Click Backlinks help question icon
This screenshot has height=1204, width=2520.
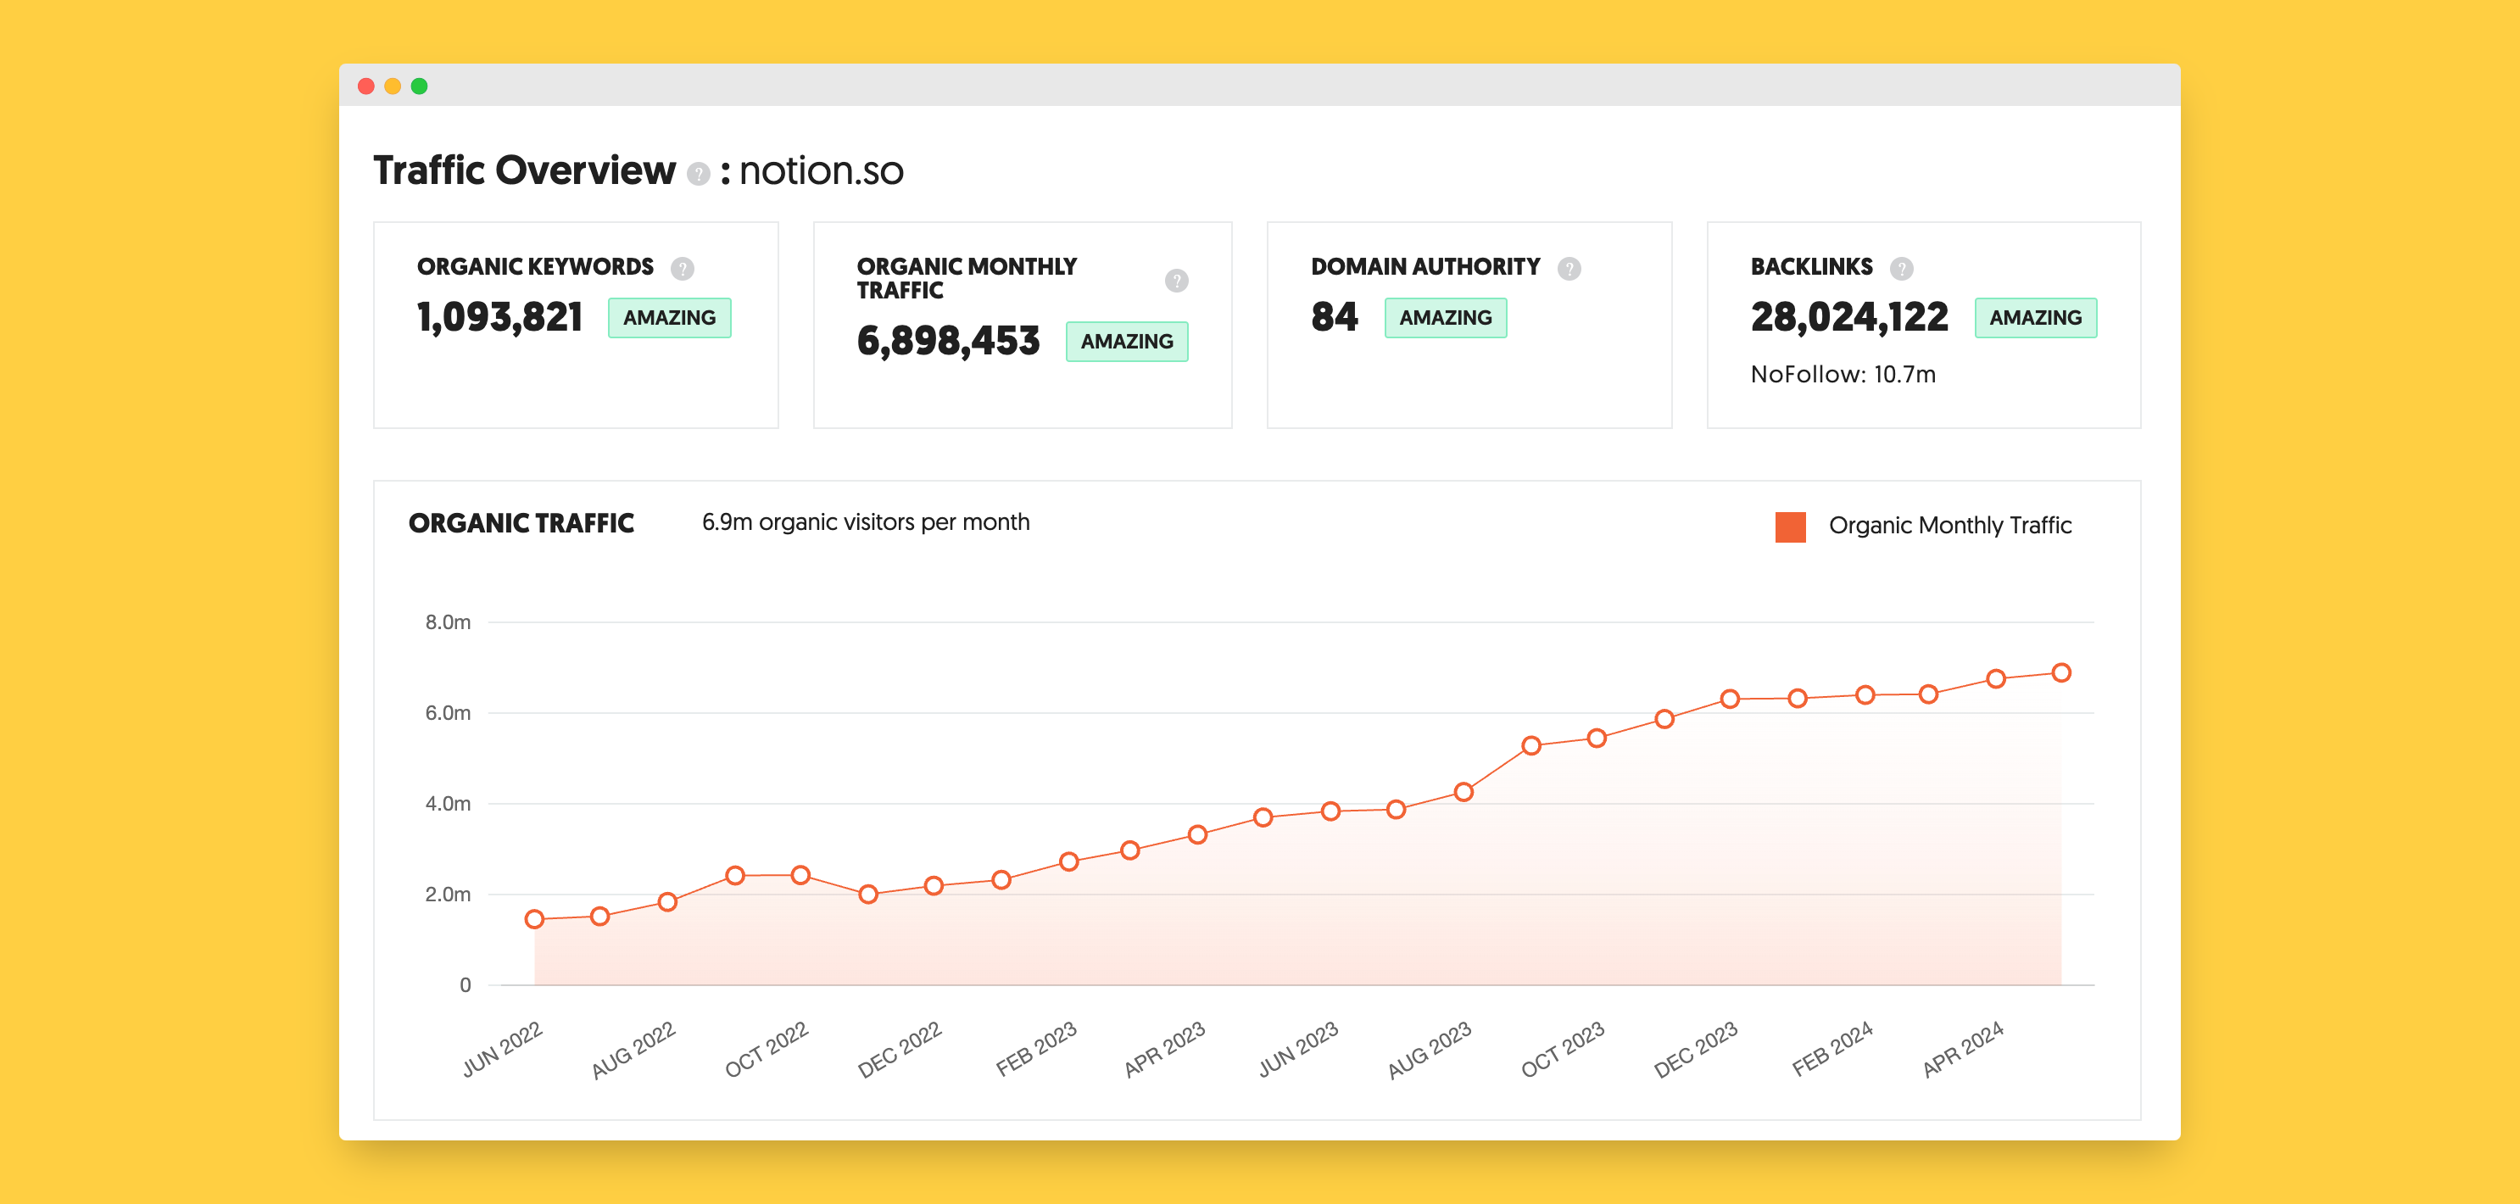tap(1901, 268)
